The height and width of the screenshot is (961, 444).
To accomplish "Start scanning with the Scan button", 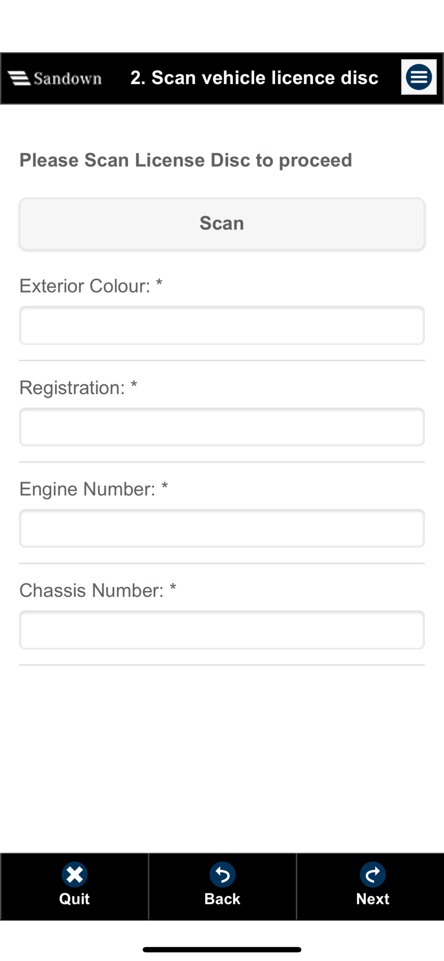I will [x=222, y=224].
